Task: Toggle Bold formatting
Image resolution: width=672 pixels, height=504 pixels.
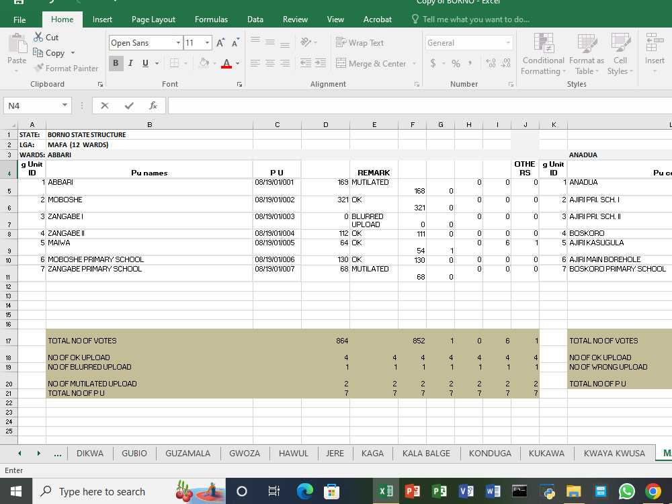Action: tap(116, 63)
